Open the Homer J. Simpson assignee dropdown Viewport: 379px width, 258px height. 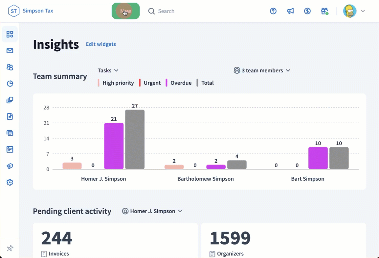(x=152, y=211)
